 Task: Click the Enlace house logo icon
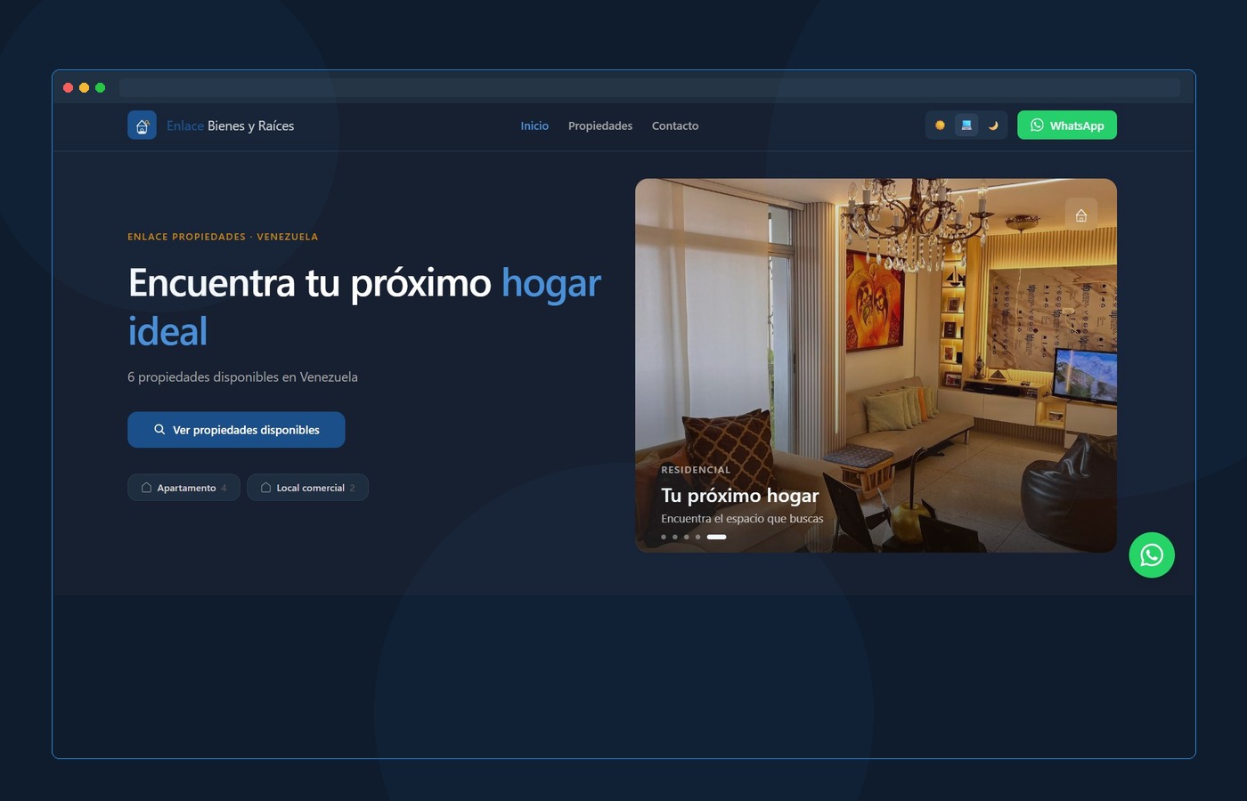142,125
